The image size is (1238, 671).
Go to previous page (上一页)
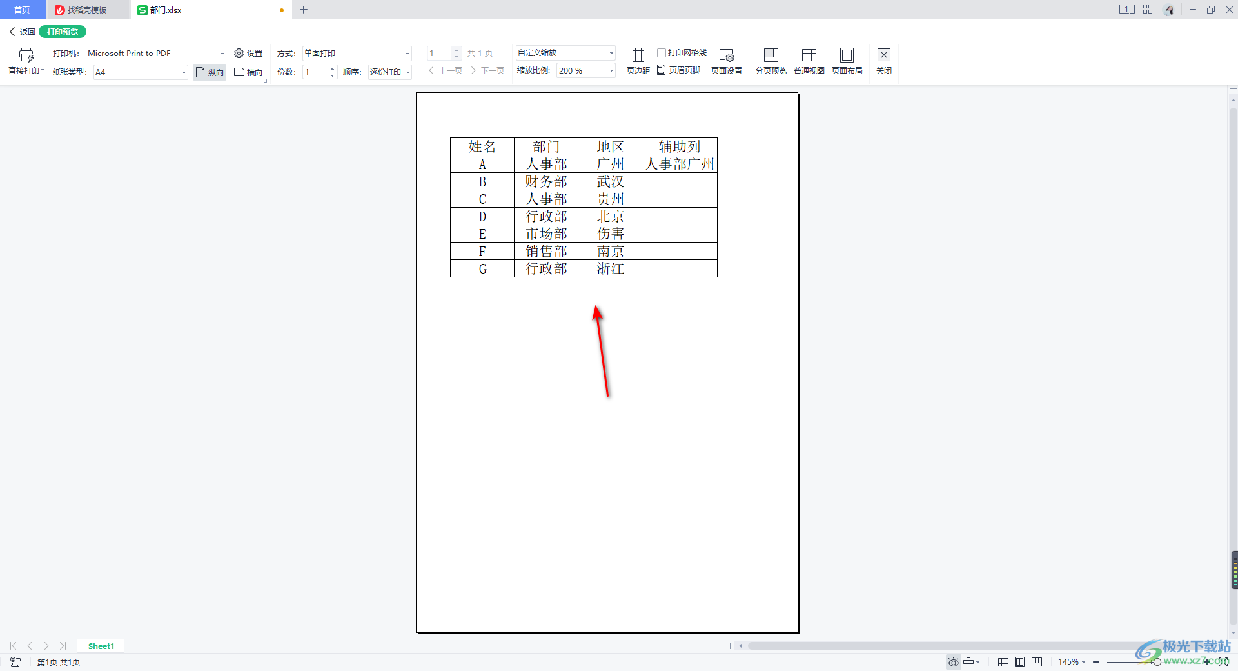(446, 71)
